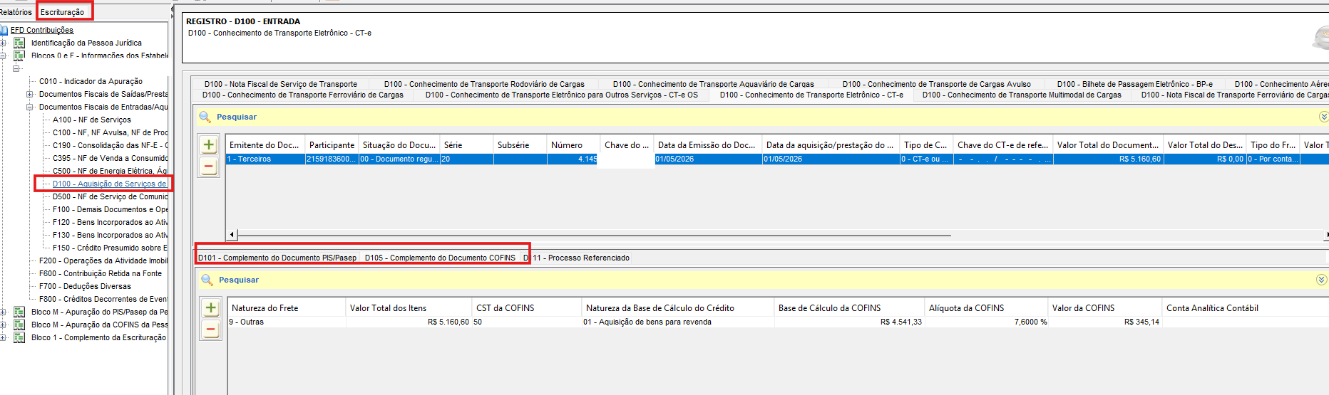Open Conhecimento de Transporte de Cargas Avulso tab
The image size is (1329, 395).
936,84
